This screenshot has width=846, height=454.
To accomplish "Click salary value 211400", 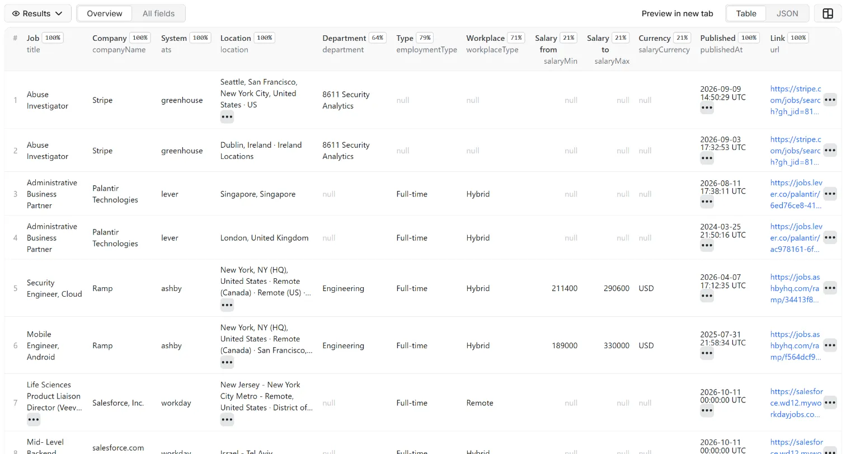I will 565,288.
